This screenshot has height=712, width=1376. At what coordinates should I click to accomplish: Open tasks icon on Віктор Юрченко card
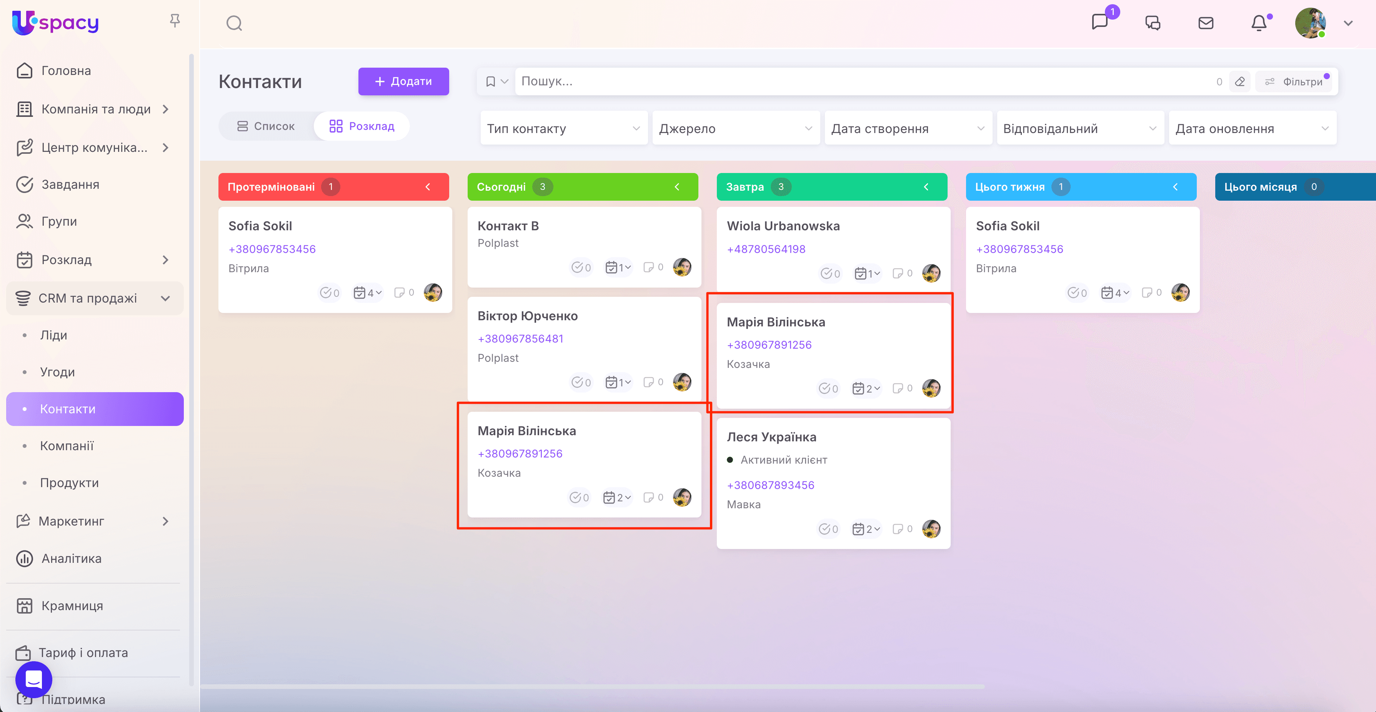point(581,382)
